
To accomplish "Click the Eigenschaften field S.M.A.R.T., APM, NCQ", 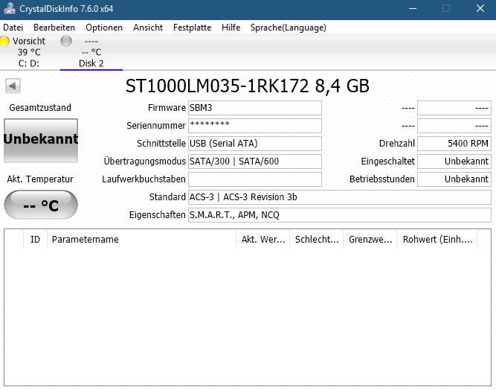I will coord(340,215).
